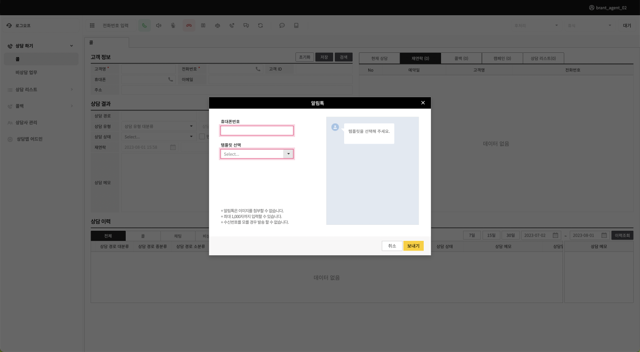This screenshot has width=640, height=352.
Task: Click the speaker volume icon
Action: tap(159, 26)
